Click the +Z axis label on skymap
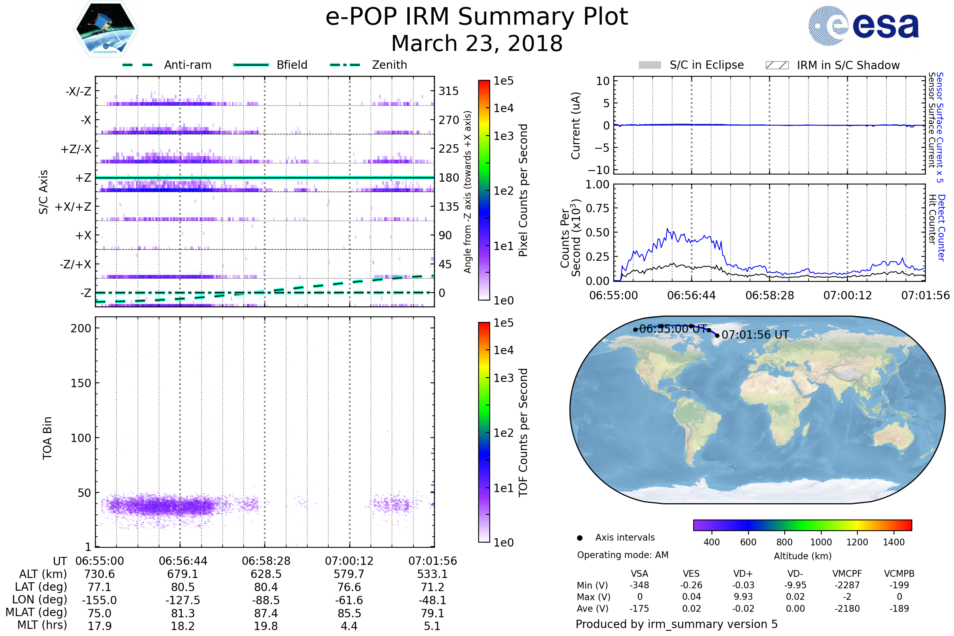Viewport: 954px width, 636px height. click(83, 178)
